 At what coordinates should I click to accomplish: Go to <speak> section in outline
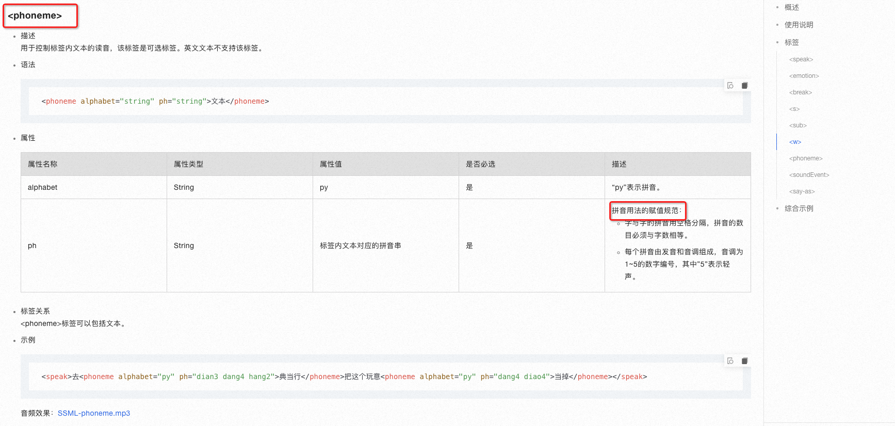point(801,59)
